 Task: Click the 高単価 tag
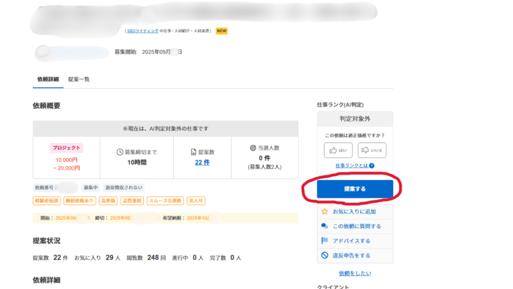point(108,200)
